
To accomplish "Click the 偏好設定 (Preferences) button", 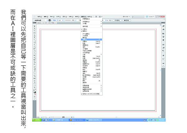I will click(x=127, y=20).
